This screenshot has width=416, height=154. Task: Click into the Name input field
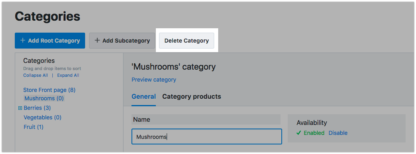click(x=207, y=136)
